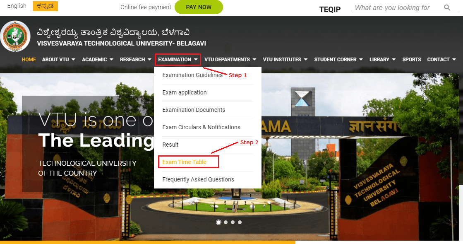Open the EXAMINATION dropdown menu
This screenshot has height=244, width=463.
point(178,60)
